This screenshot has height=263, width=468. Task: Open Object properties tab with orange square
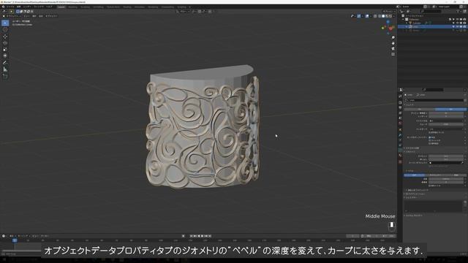[400, 130]
